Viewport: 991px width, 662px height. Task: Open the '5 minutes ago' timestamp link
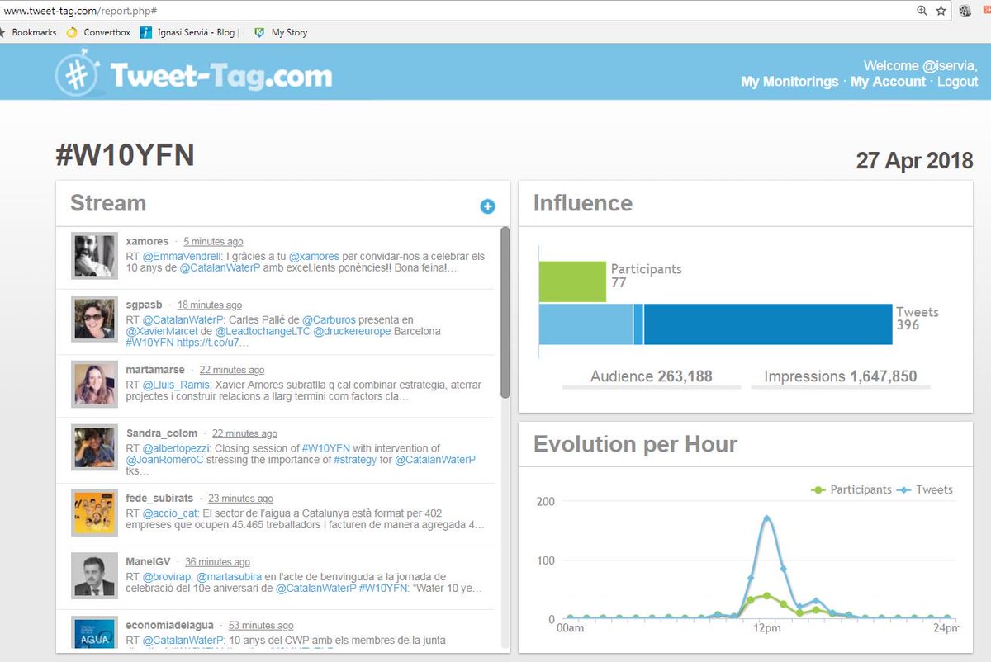coord(213,242)
